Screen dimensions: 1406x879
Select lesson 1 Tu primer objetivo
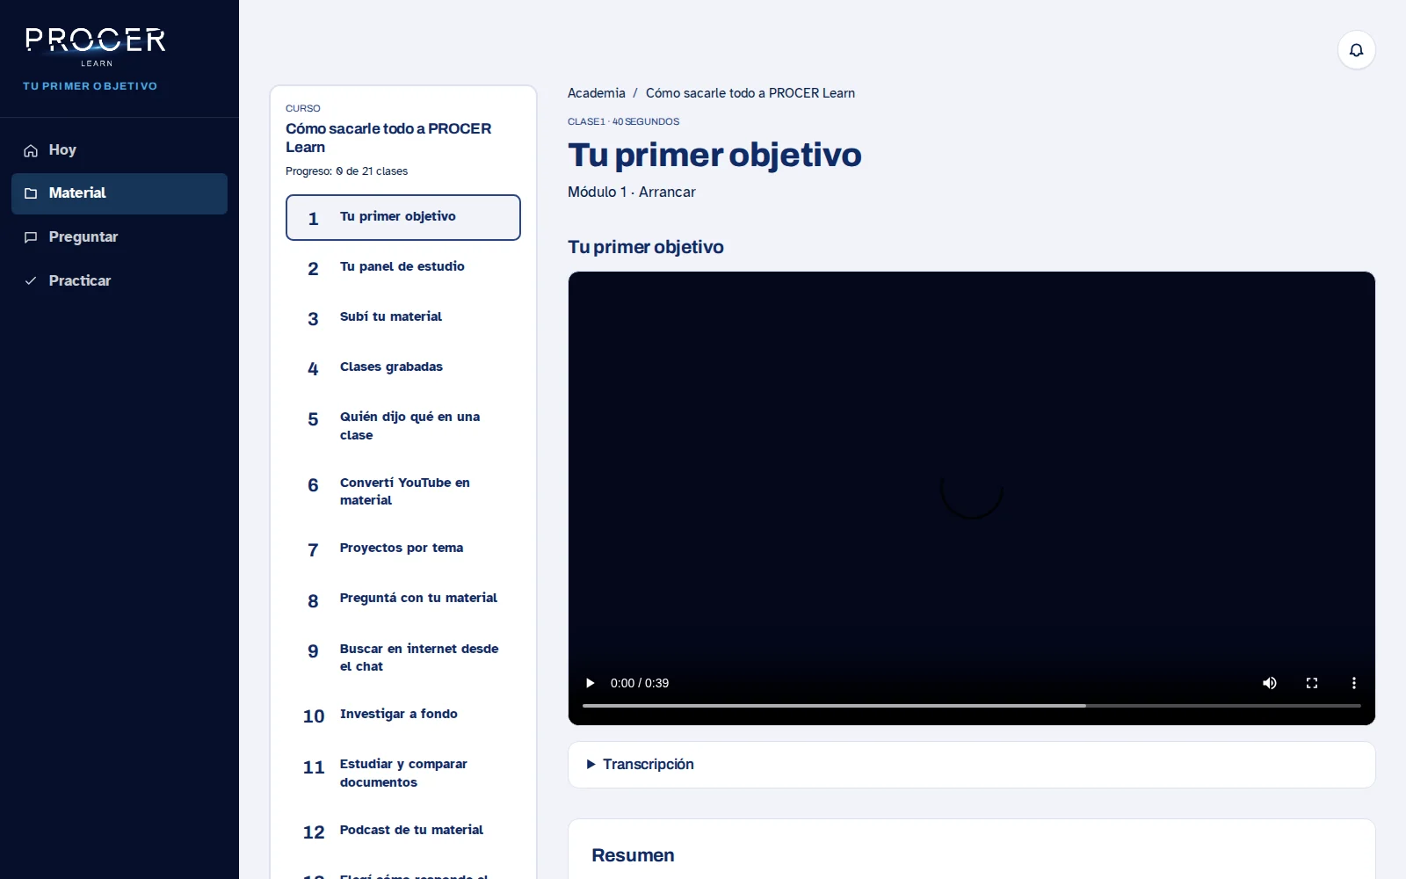[x=403, y=217]
